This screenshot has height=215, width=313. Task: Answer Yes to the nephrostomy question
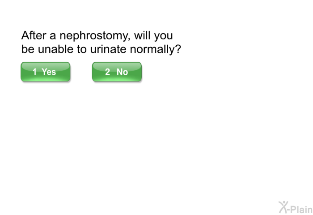tap(45, 72)
